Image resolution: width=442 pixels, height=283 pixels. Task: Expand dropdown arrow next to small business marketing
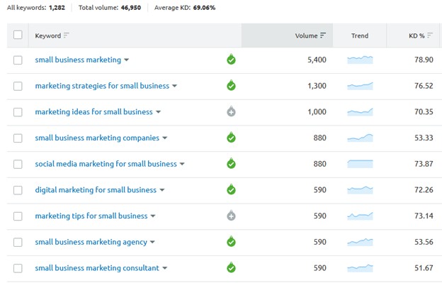(127, 60)
